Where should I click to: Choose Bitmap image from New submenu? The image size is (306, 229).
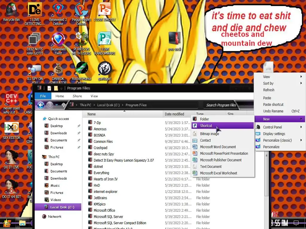pyautogui.click(x=223, y=134)
